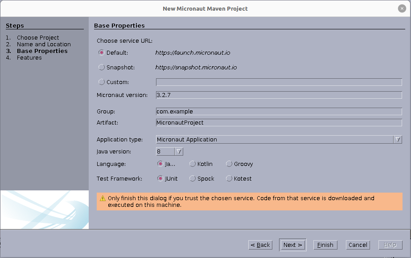Screen dimensions: 411x258
Task: Click the Name and Location step
Action: (x=44, y=44)
